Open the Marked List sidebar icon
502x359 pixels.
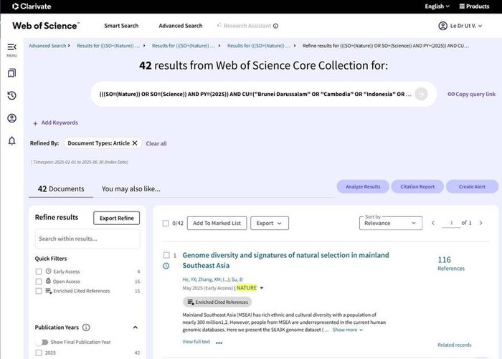[x=11, y=73]
